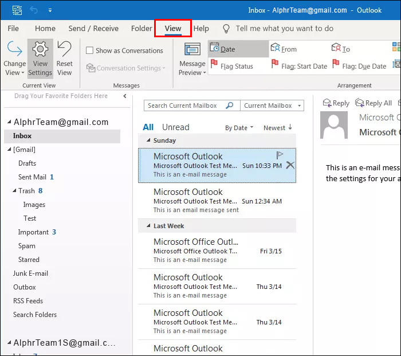401x356 pixels.
Task: Open the Change View menu
Action: point(14,58)
